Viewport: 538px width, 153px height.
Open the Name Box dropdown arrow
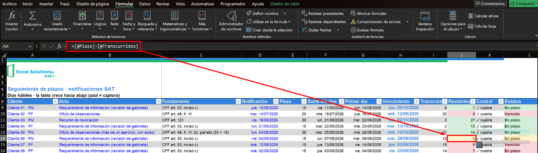click(x=30, y=46)
